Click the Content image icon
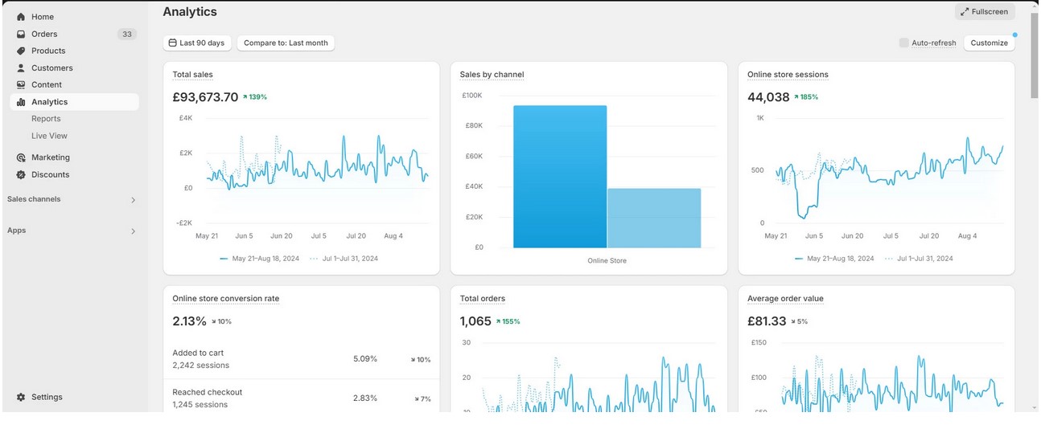 click(x=21, y=85)
